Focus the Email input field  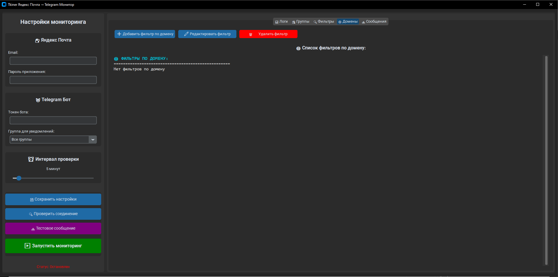pos(53,61)
